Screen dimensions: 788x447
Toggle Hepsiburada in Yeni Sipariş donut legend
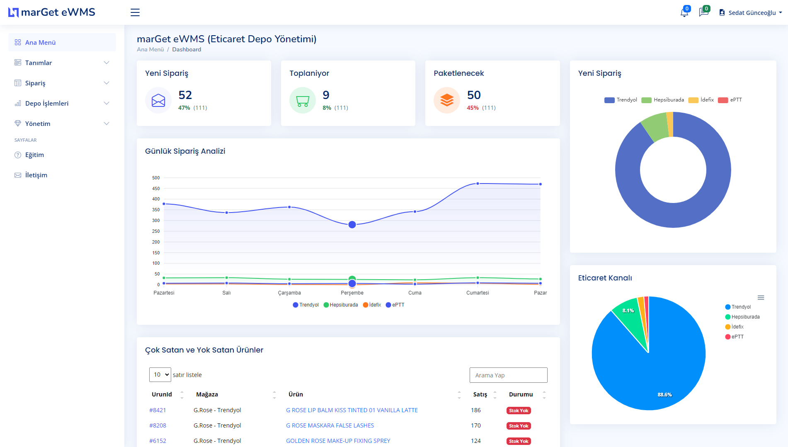click(x=662, y=100)
